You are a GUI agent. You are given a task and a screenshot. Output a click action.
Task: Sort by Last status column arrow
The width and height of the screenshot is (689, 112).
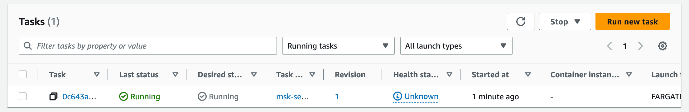[175, 75]
